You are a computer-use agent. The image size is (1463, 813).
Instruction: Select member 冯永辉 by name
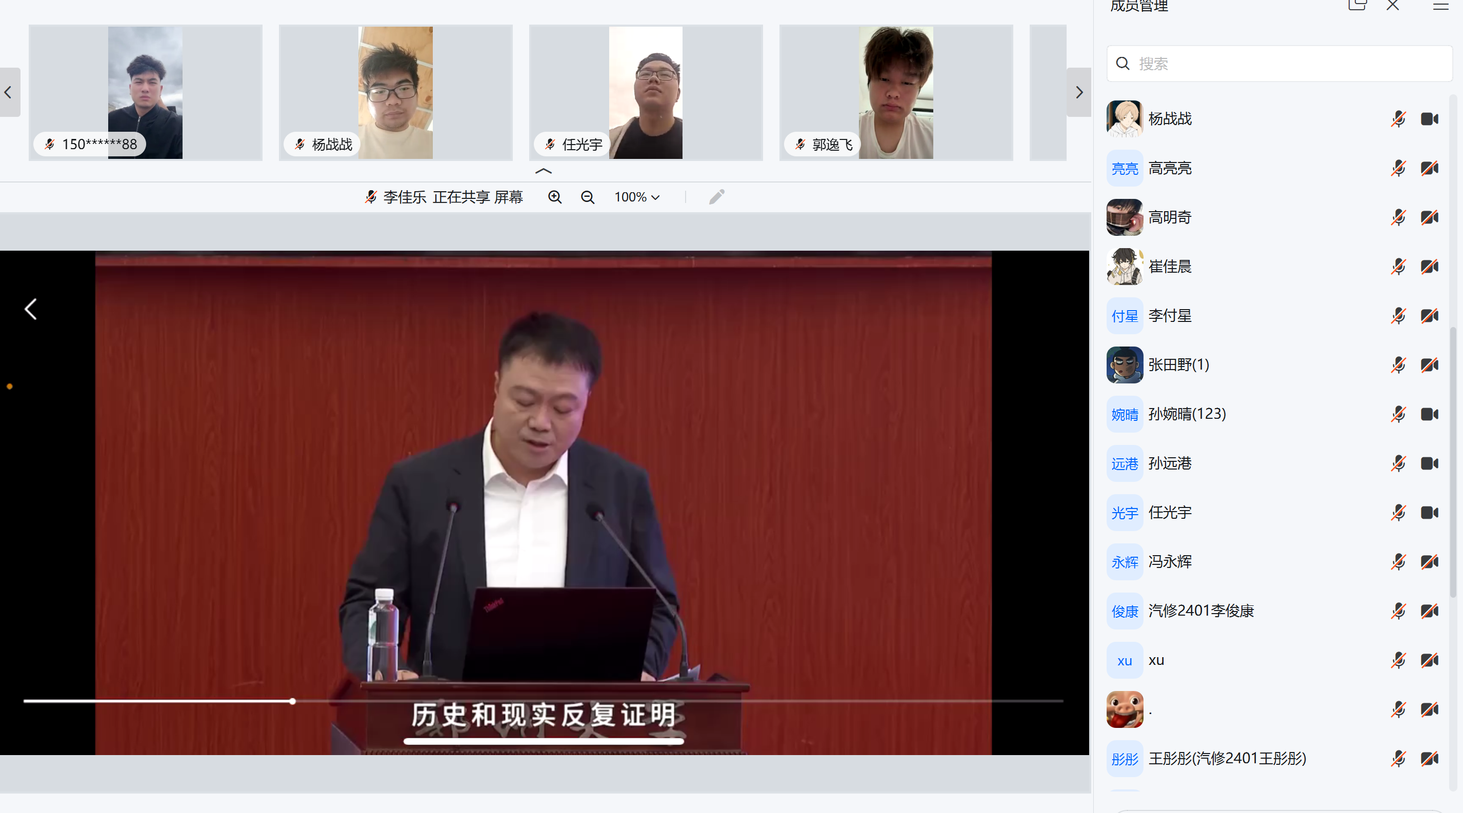click(1170, 561)
